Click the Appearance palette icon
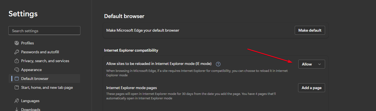Image resolution: width=376 pixels, height=111 pixels. (x=16, y=70)
